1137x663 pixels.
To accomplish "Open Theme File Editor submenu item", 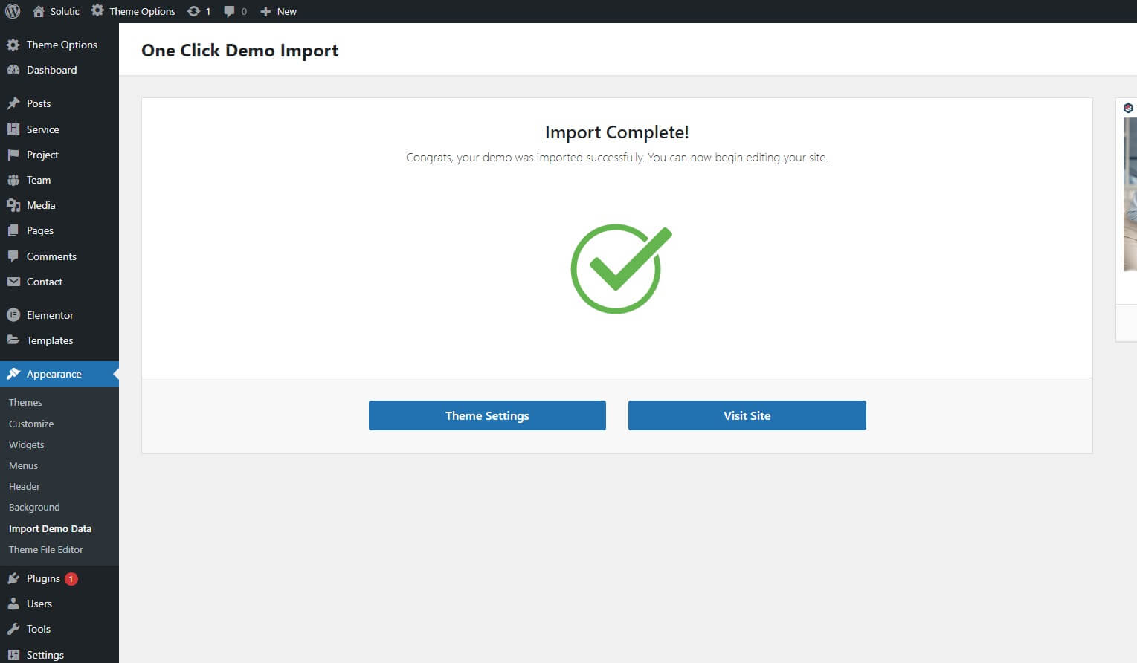I will 46,549.
